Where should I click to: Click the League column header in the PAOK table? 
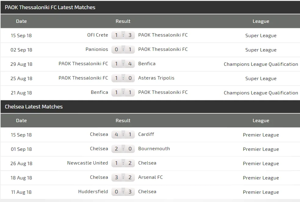(261, 21)
